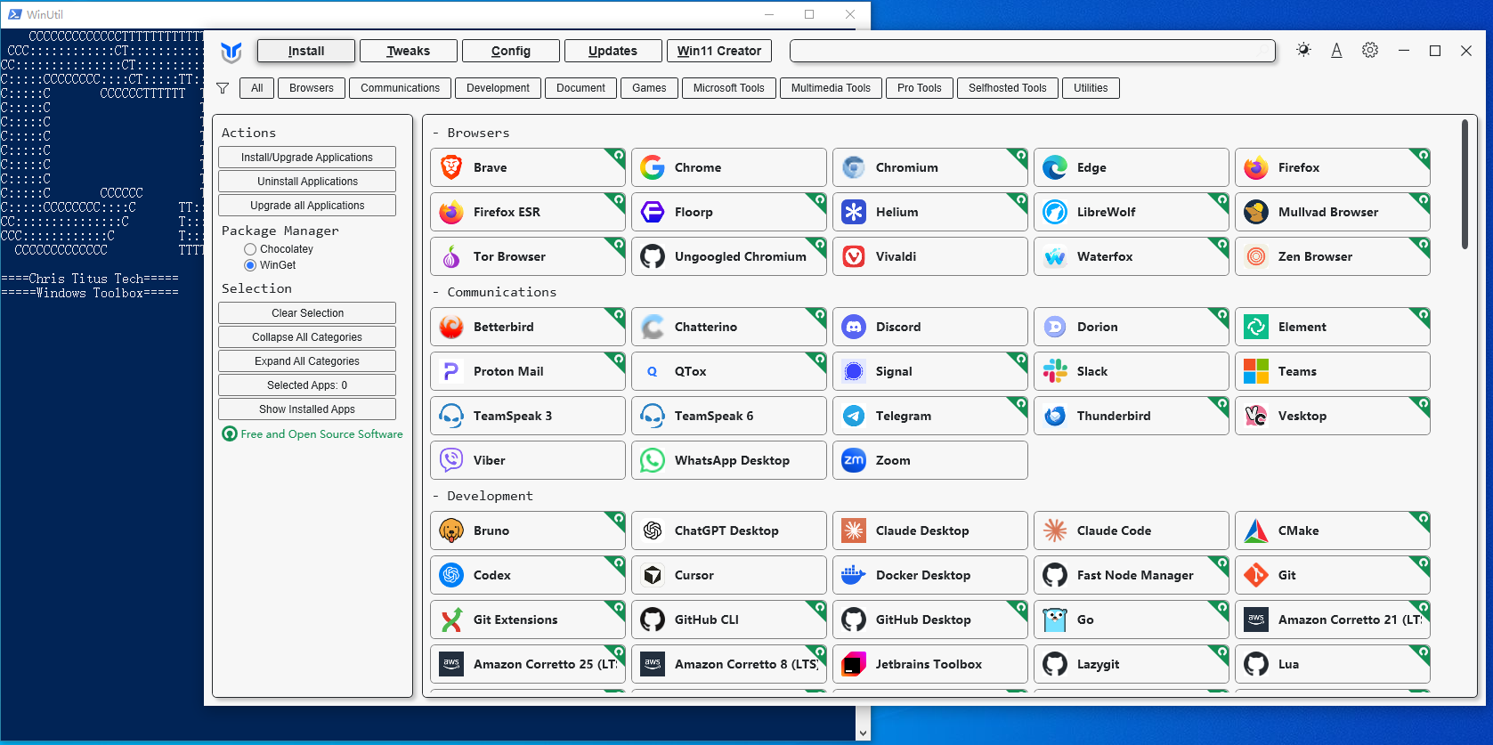Click Install/Upgrade Applications button
Screen dimensions: 1493x745
tap(307, 158)
